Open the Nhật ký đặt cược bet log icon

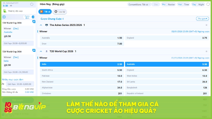click(5, 11)
